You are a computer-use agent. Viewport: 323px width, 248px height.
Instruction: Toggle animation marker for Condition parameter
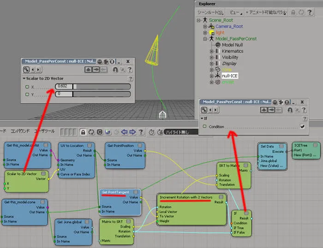tap(204, 126)
